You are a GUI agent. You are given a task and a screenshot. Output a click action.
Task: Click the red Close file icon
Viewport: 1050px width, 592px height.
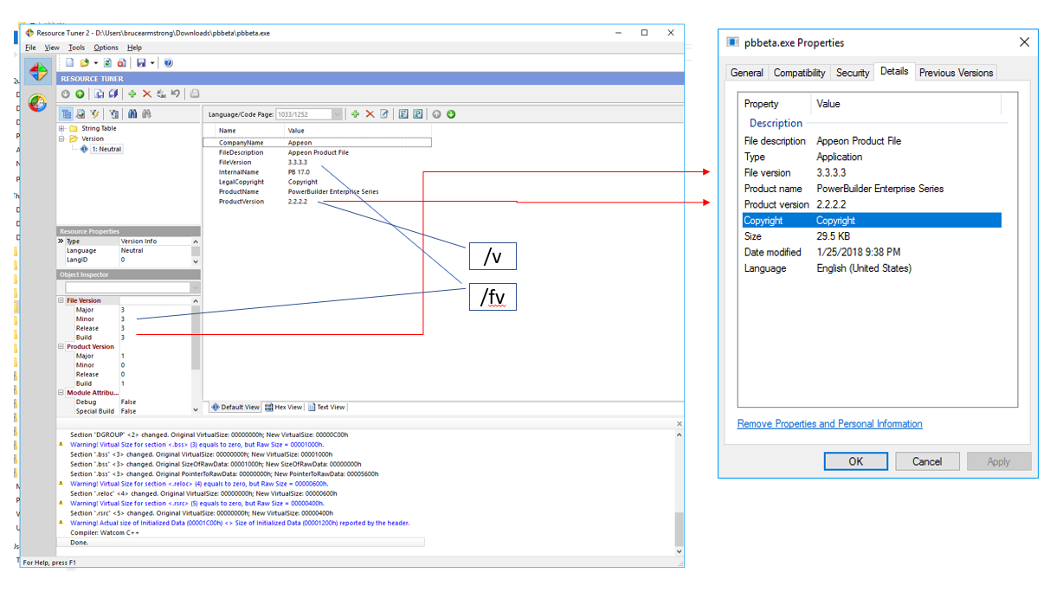click(x=121, y=63)
